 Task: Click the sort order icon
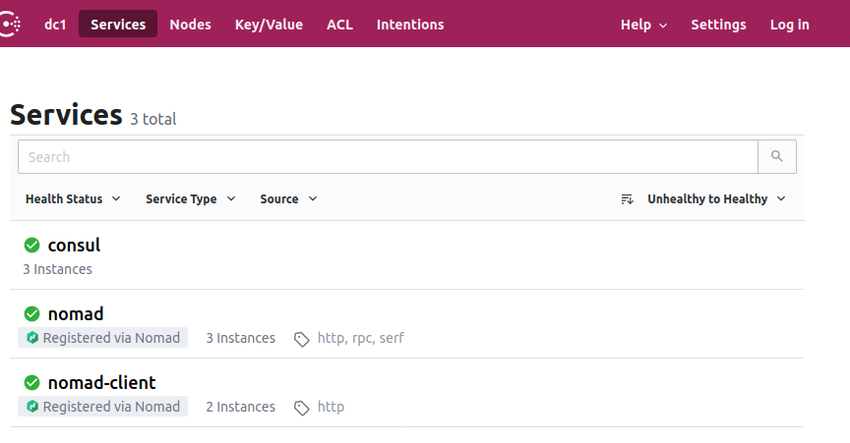(628, 199)
